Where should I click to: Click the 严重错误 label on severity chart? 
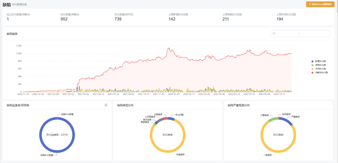pos(295,117)
